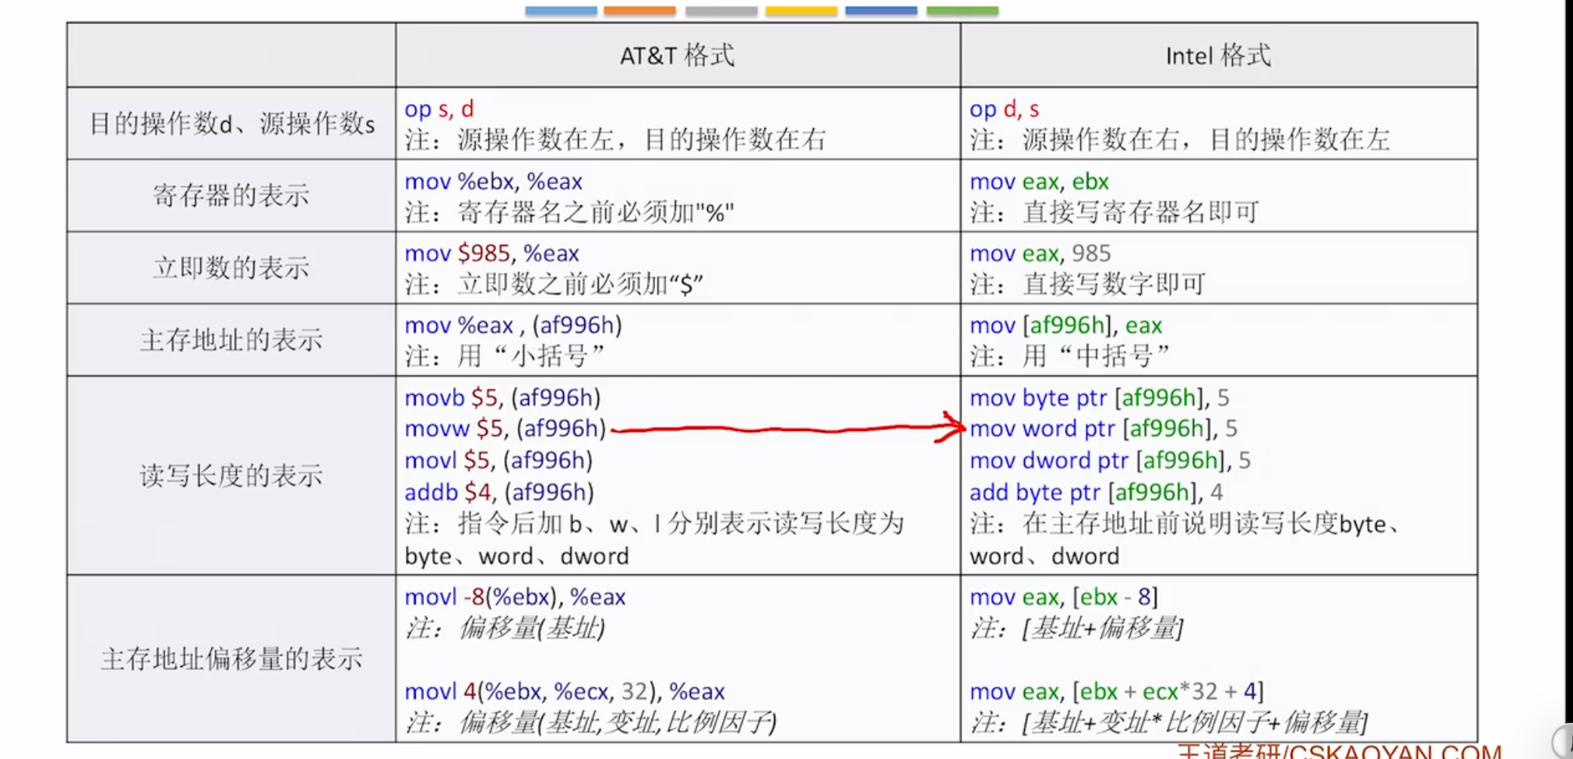The height and width of the screenshot is (759, 1573).
Task: Open the CSKAOYAN.COM watermark link
Action: click(1339, 751)
